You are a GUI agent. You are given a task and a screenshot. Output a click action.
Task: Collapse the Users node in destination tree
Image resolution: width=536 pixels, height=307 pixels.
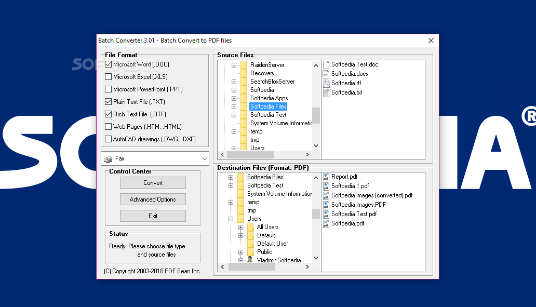(x=231, y=219)
